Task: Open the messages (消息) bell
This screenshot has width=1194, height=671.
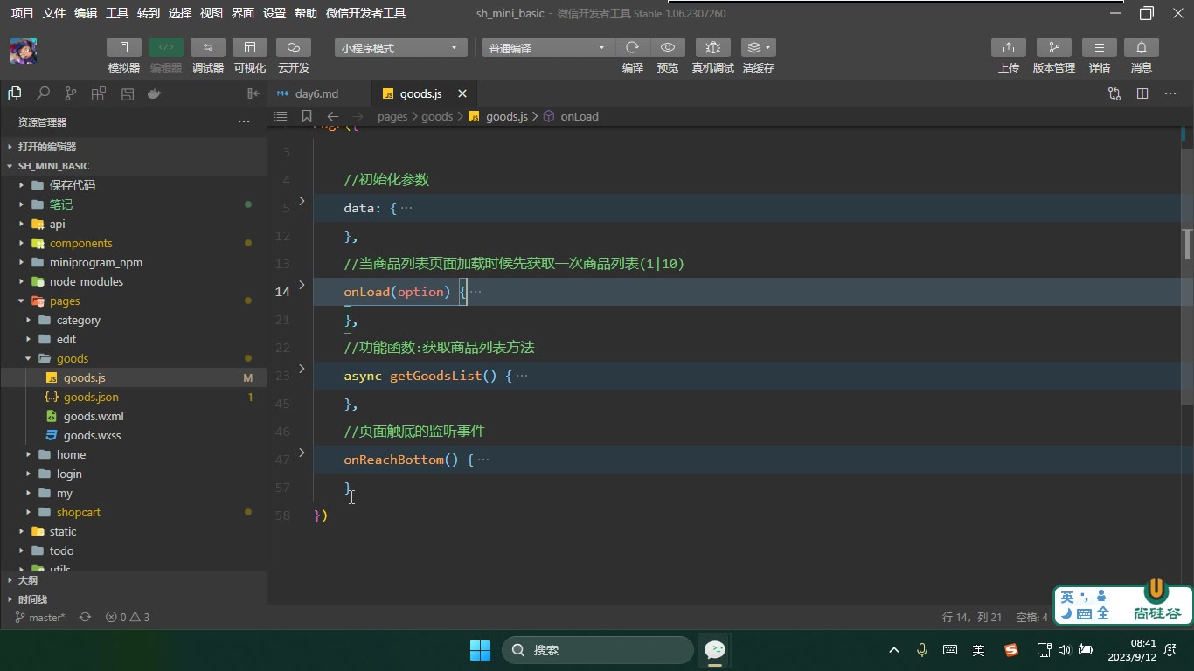Action: (x=1142, y=47)
